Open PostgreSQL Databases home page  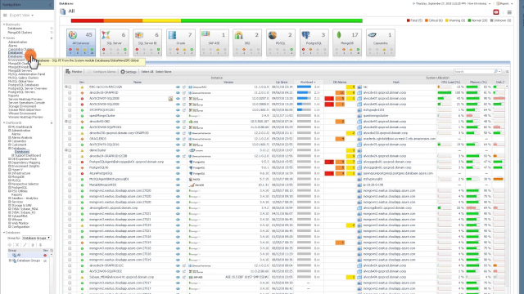(24, 85)
